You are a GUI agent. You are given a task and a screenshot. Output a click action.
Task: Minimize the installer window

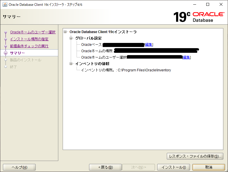tap(195, 5)
